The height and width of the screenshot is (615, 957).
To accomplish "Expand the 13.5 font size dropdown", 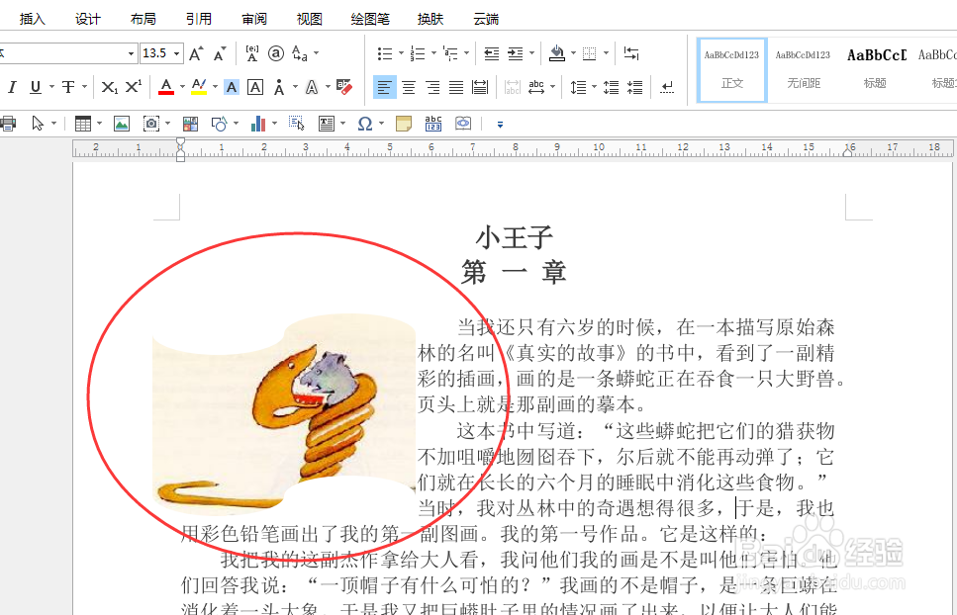I will click(x=176, y=53).
